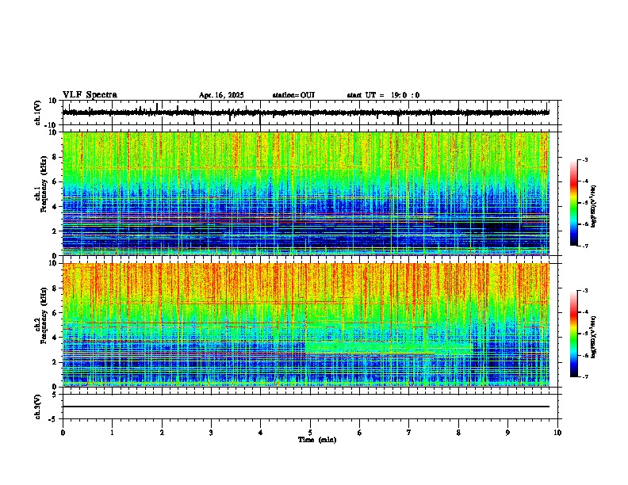
Task: Click the log(PSD) label beside ch.1 colorbar
Action: pyautogui.click(x=594, y=207)
